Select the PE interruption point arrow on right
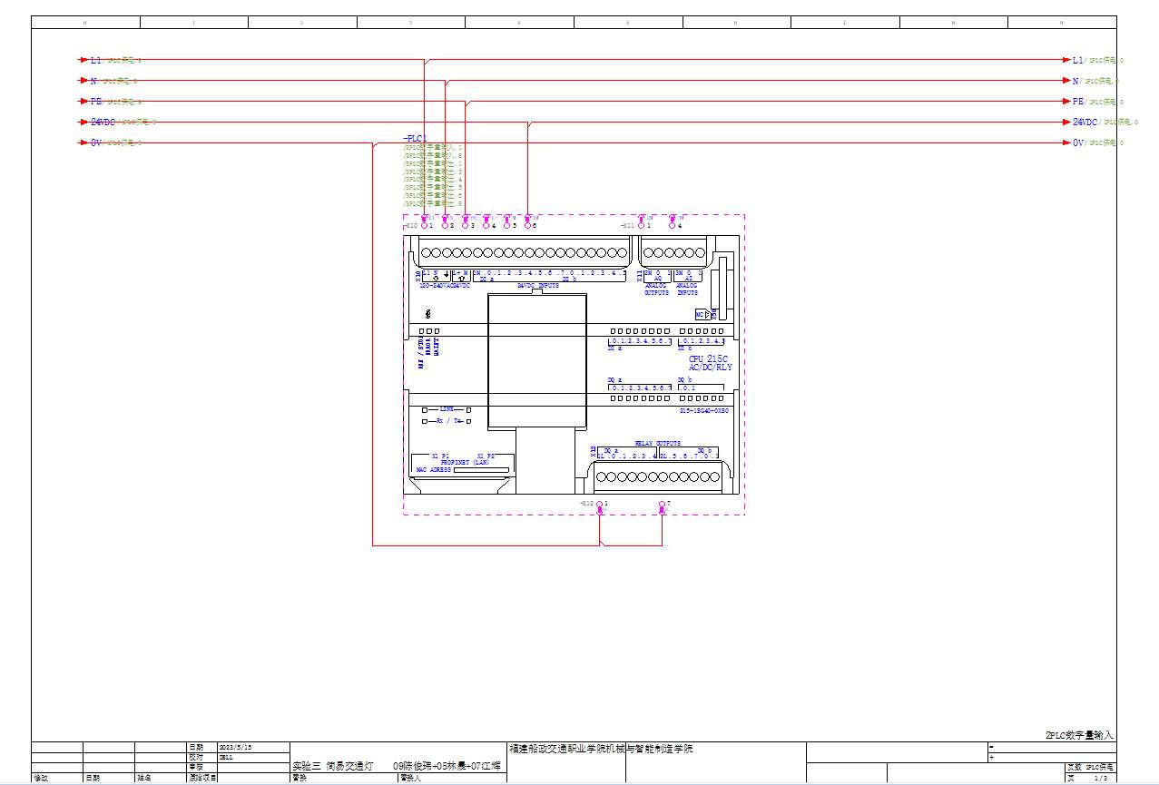 (x=1066, y=102)
